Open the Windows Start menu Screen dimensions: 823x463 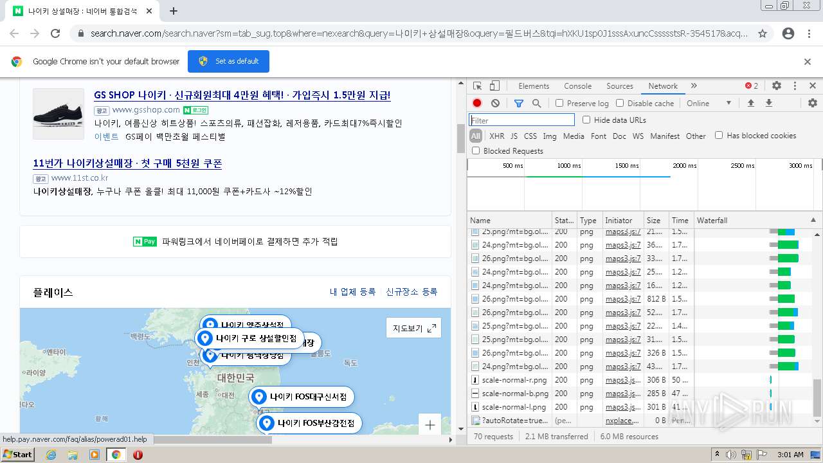tap(18, 455)
